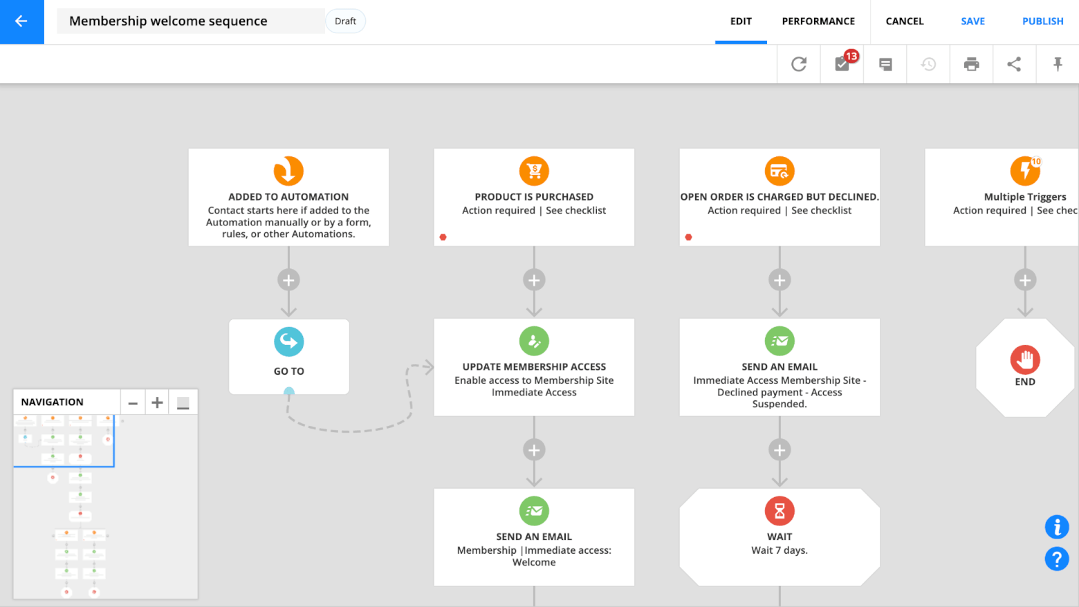The height and width of the screenshot is (607, 1079).
Task: Pin the toolbar in place
Action: pos(1058,64)
